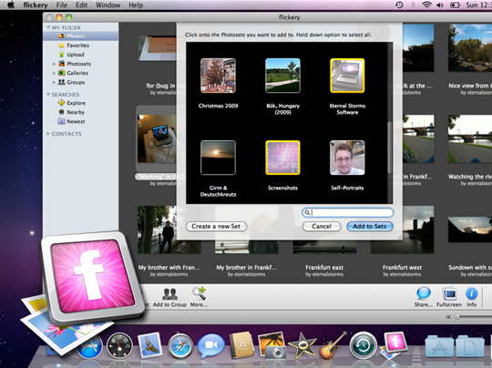
Task: Open the Window menu
Action: (x=108, y=5)
